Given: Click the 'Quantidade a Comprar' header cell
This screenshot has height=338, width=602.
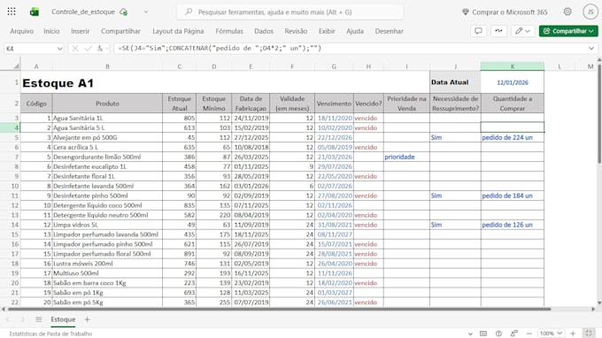Looking at the screenshot, I should (x=513, y=104).
